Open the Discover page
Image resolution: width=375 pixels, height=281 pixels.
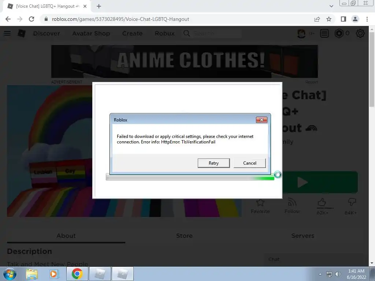[47, 33]
